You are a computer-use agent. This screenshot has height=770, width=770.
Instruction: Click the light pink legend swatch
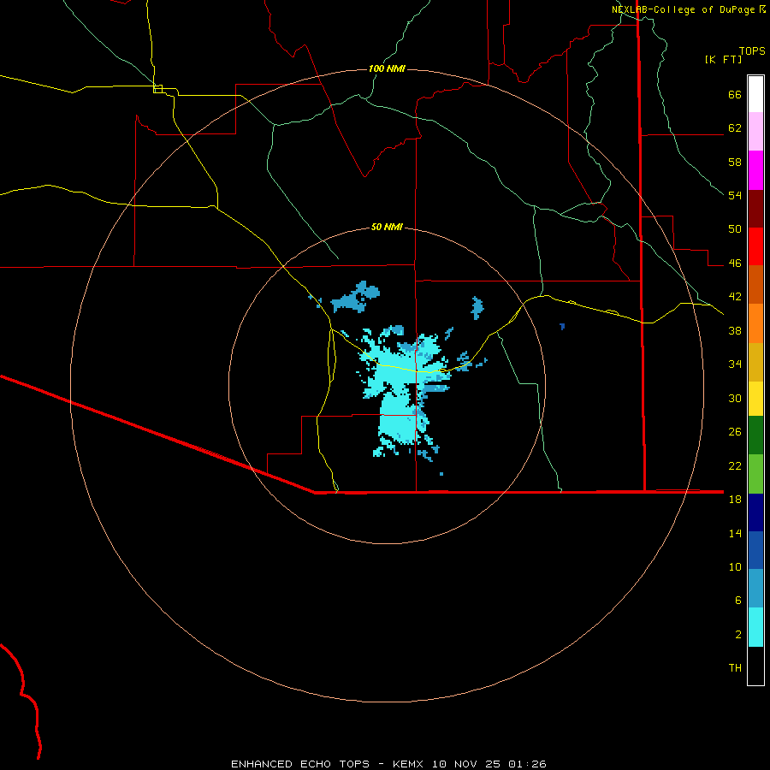755,131
